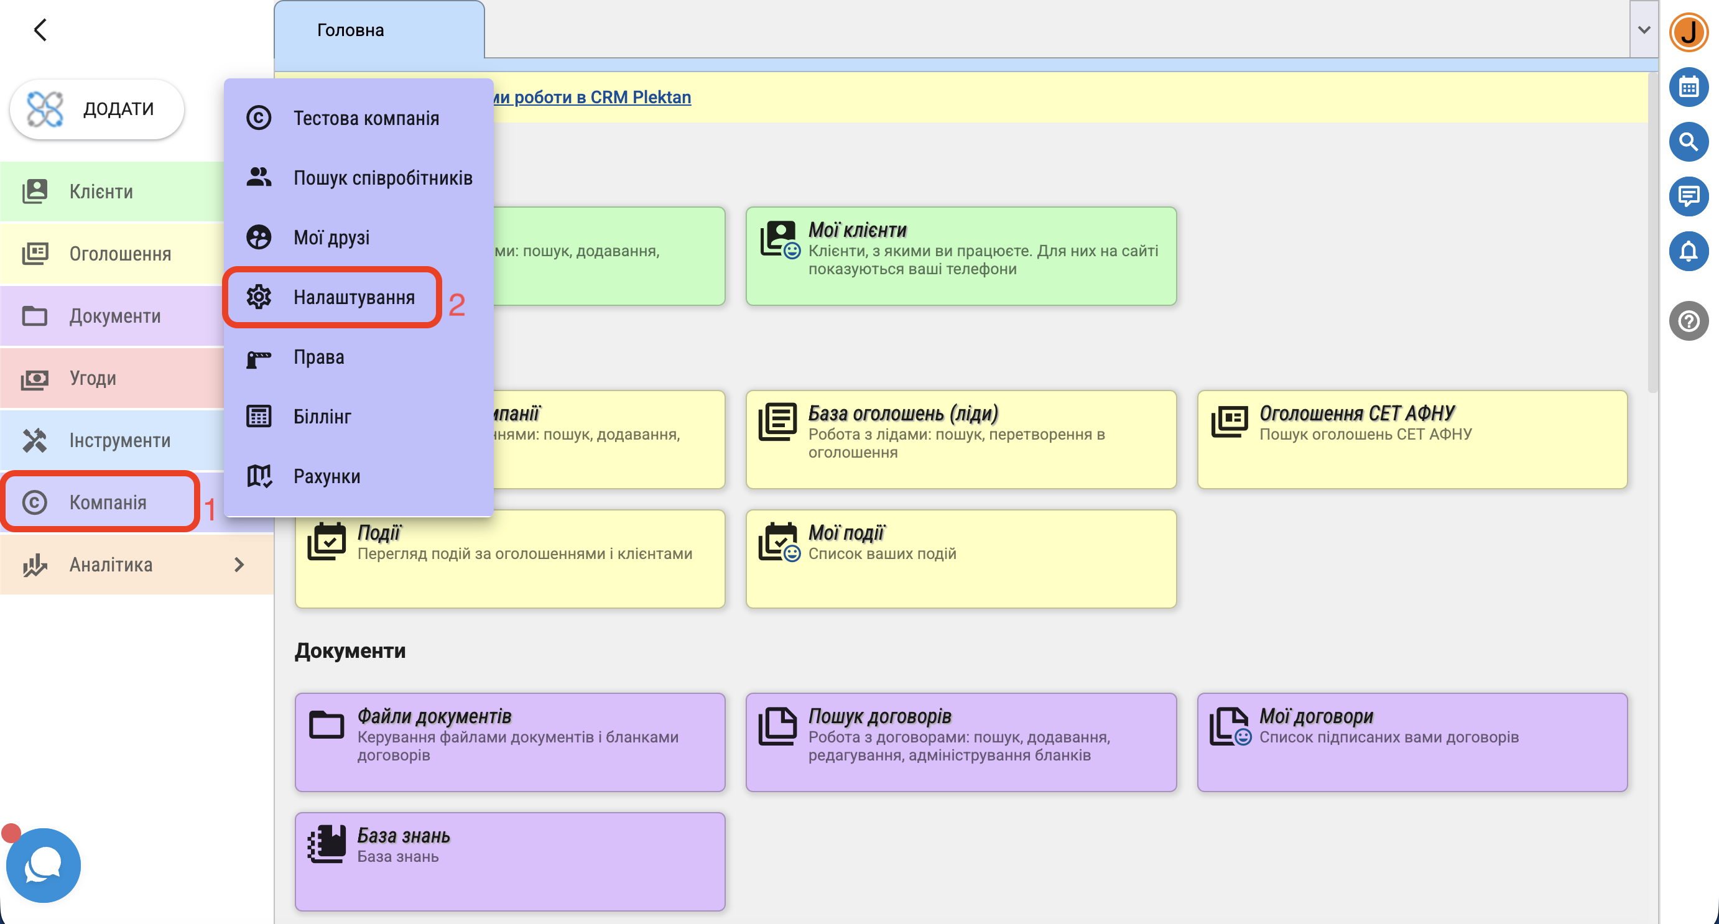Click Компанія in the left sidebar
Viewport: 1719px width, 924px height.
pos(107,502)
